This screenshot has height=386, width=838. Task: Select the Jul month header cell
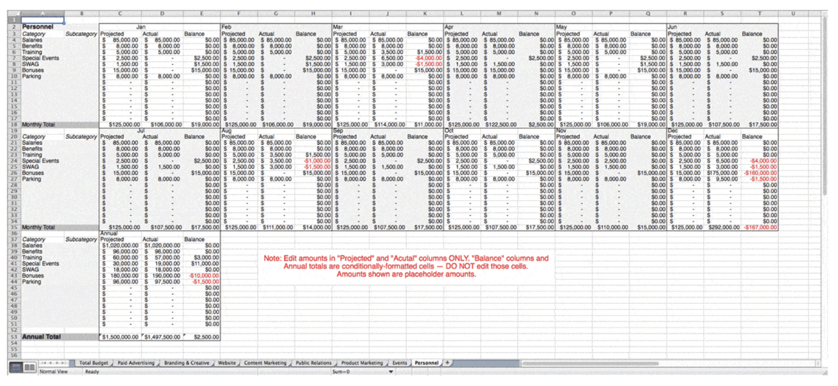point(141,130)
